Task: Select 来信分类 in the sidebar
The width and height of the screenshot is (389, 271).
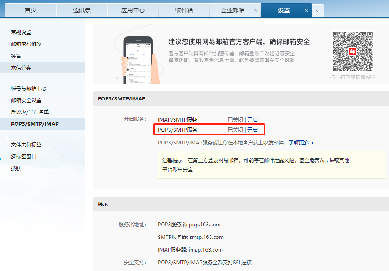Action: click(x=21, y=68)
